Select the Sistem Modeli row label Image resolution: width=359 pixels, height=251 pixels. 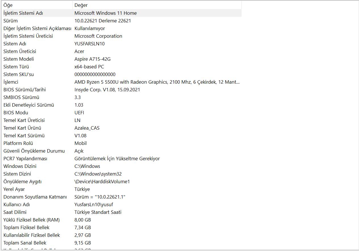(18, 59)
